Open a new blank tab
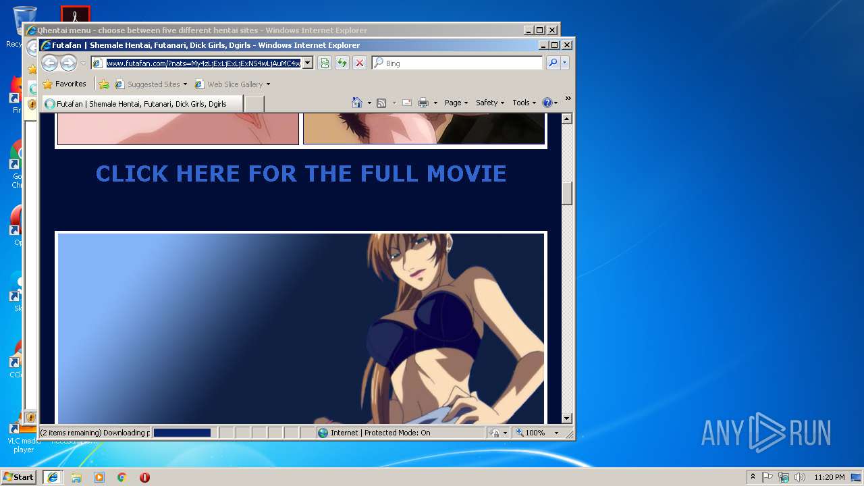 tap(254, 104)
